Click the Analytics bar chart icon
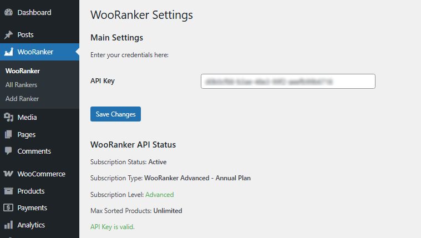This screenshot has height=238, width=421. (8, 225)
